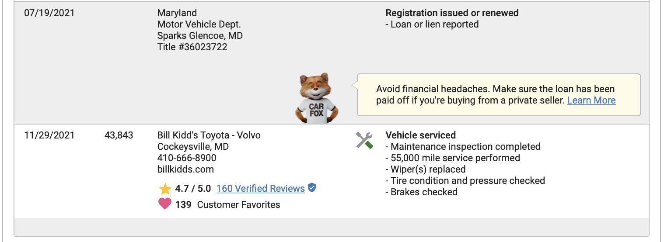This screenshot has width=664, height=242.
Task: Click the blue verified shield badge
Action: tap(312, 188)
